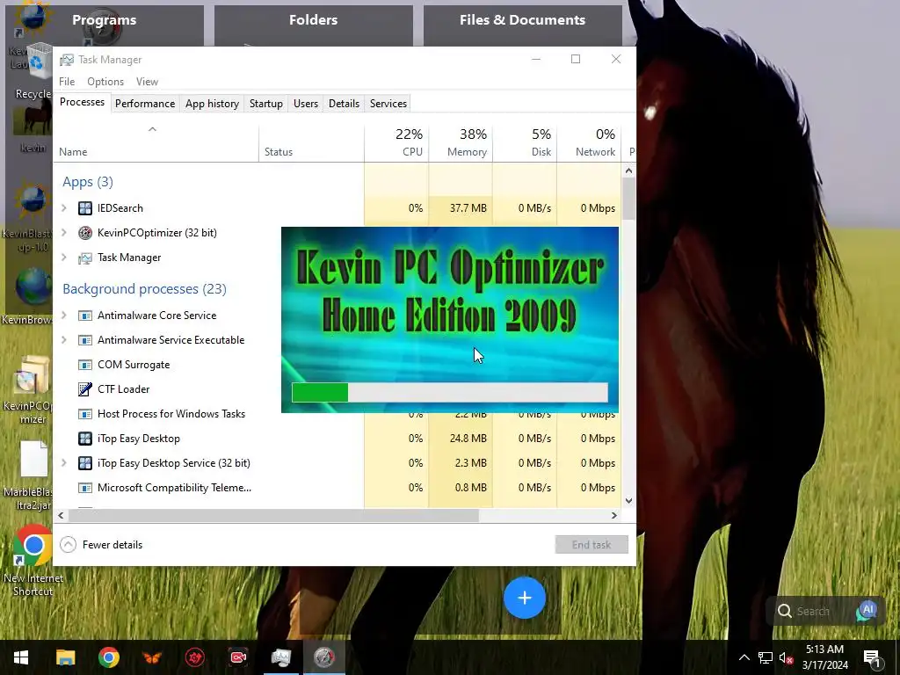The width and height of the screenshot is (900, 675).
Task: Click the AI assistant icon near Search
Action: (x=867, y=611)
